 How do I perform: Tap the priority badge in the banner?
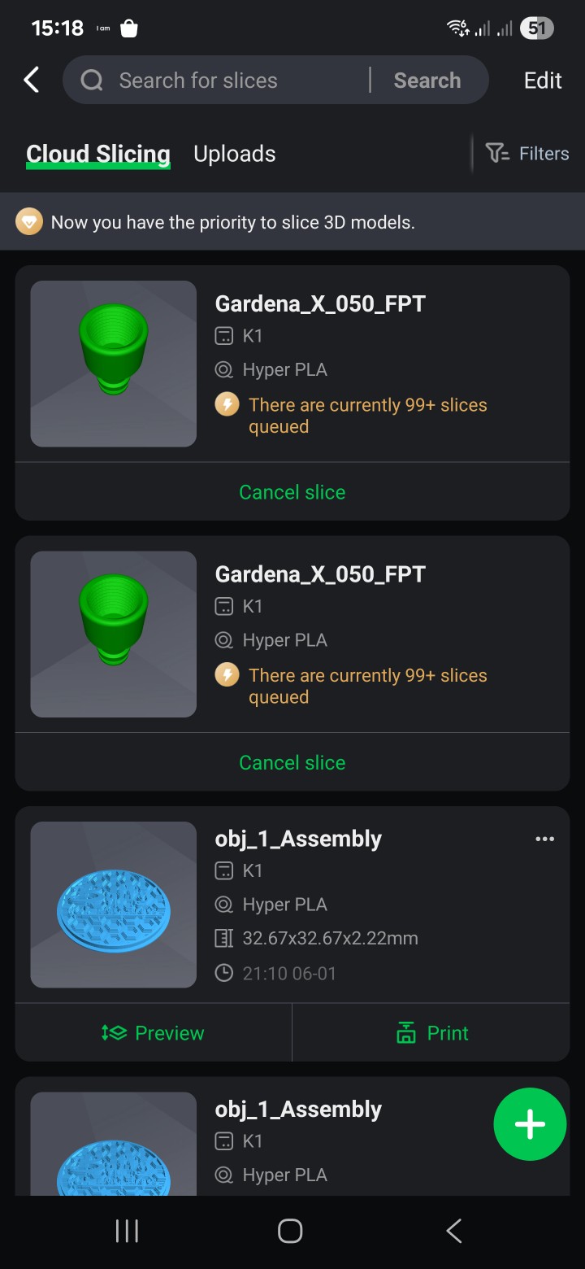point(29,220)
